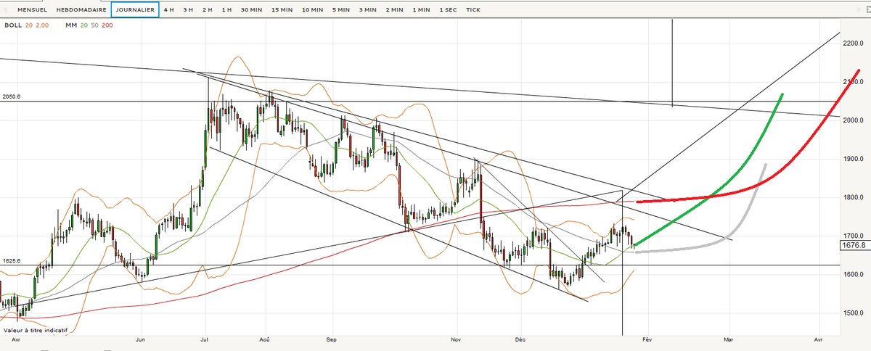Choose the 2 MIN timeframe
This screenshot has width=871, height=351.
click(394, 10)
